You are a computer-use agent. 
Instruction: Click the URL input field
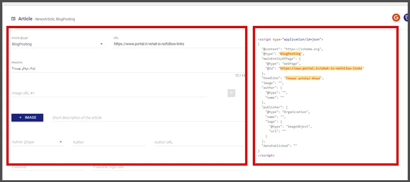[178, 44]
